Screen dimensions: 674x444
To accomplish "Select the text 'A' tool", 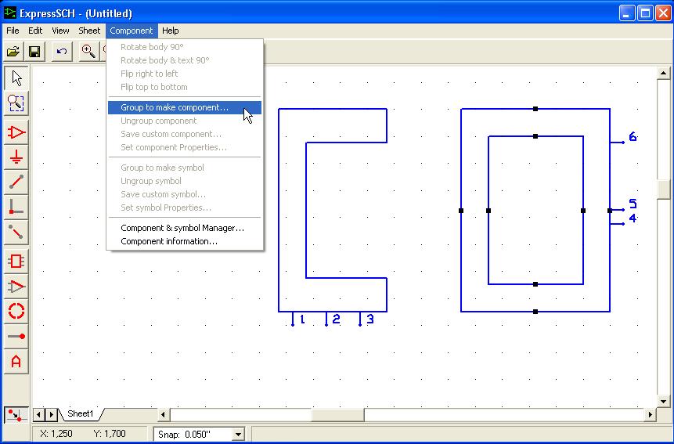I will coord(16,362).
